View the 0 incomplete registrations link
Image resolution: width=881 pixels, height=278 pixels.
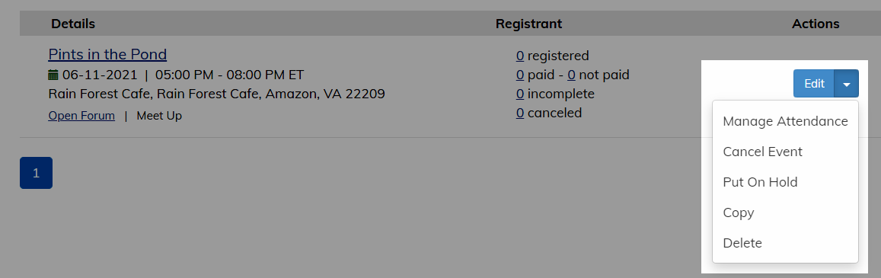(520, 94)
